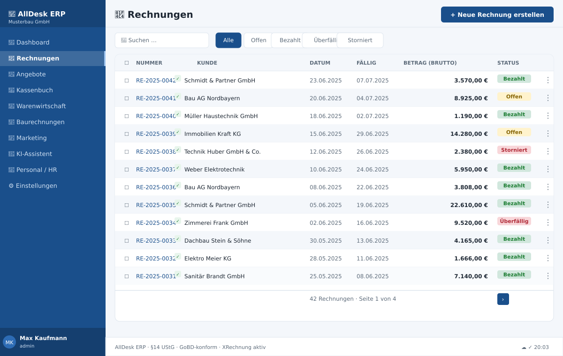
Task: Open row menu for RE-2025-0035
Action: pyautogui.click(x=548, y=205)
